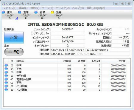Click status orb for attribute 09 使用時間
Image resolution: width=134 pixels, height=110 pixels.
(6, 76)
